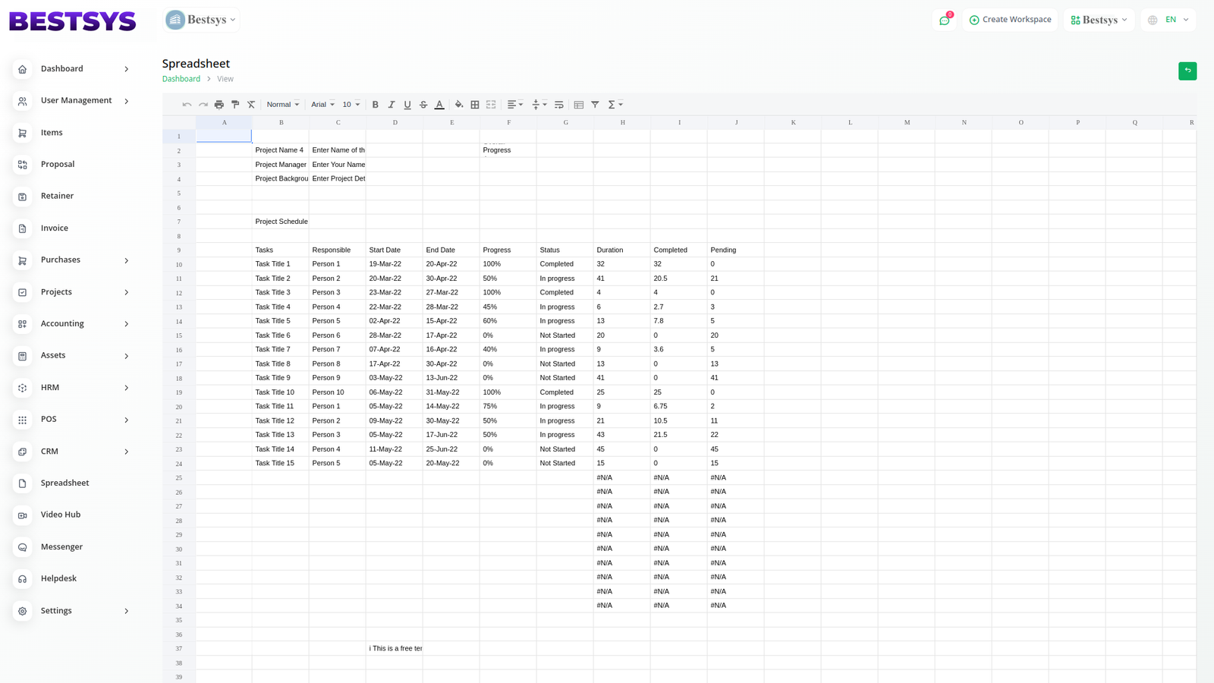
Task: Select the paint format tool
Action: [x=235, y=105]
